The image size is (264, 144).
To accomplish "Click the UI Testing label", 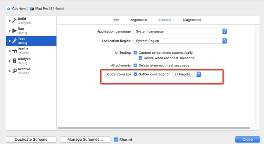I will click(x=123, y=53).
